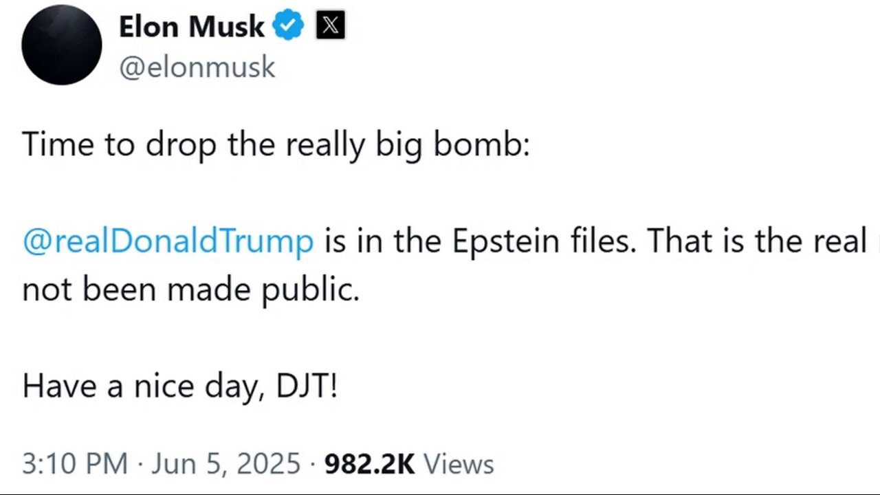Click the blue verified checkmark badge
Image resolution: width=880 pixels, height=495 pixels.
289,27
